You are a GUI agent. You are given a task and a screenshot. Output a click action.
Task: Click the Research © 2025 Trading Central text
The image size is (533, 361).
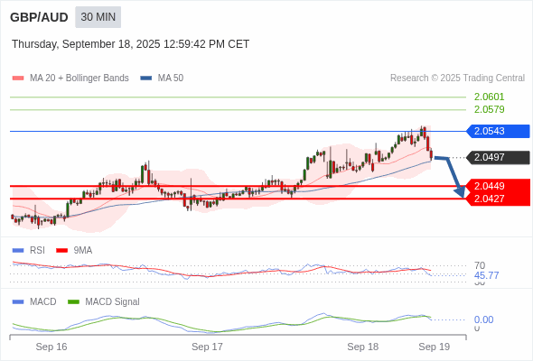(x=457, y=79)
